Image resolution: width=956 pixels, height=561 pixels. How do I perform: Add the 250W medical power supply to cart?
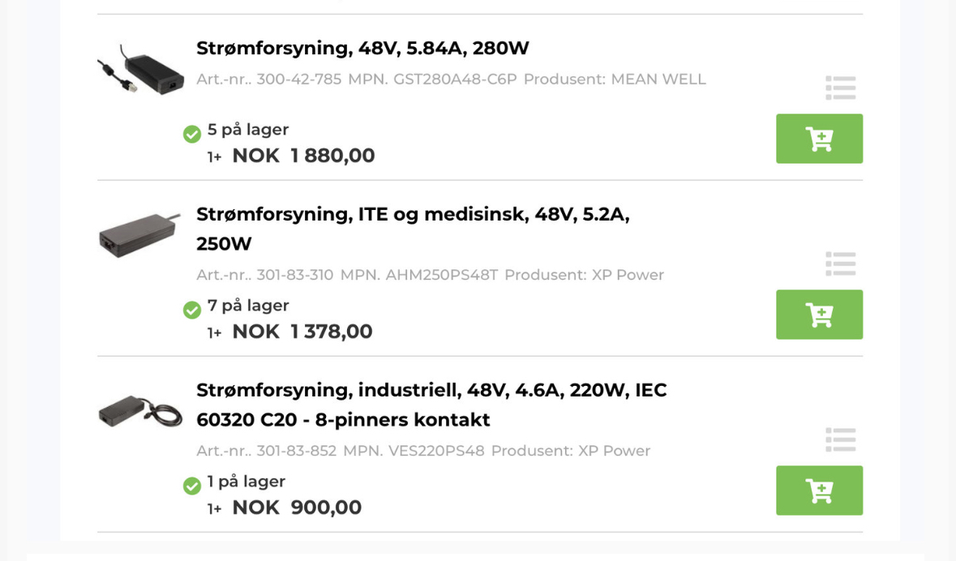tap(819, 315)
